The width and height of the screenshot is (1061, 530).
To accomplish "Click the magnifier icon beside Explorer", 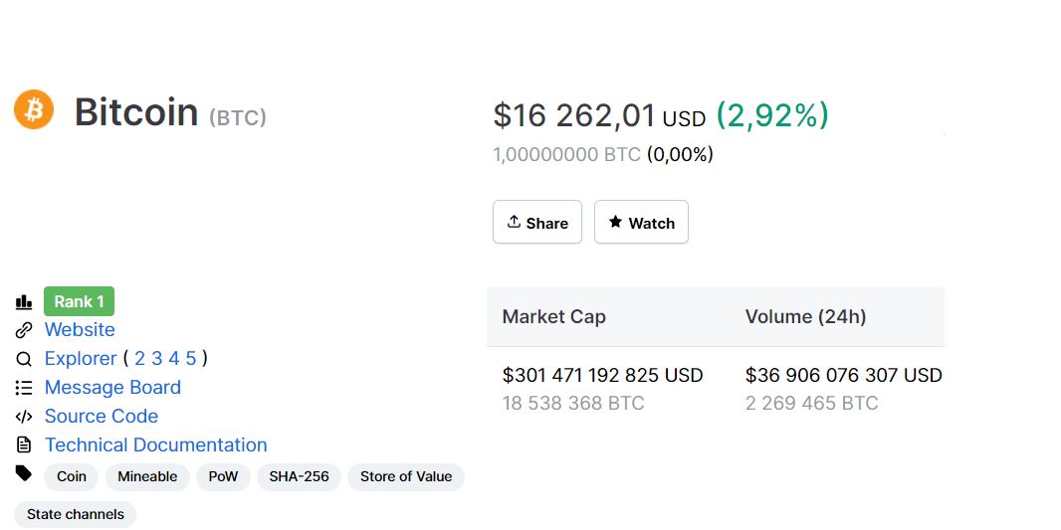I will click(24, 359).
